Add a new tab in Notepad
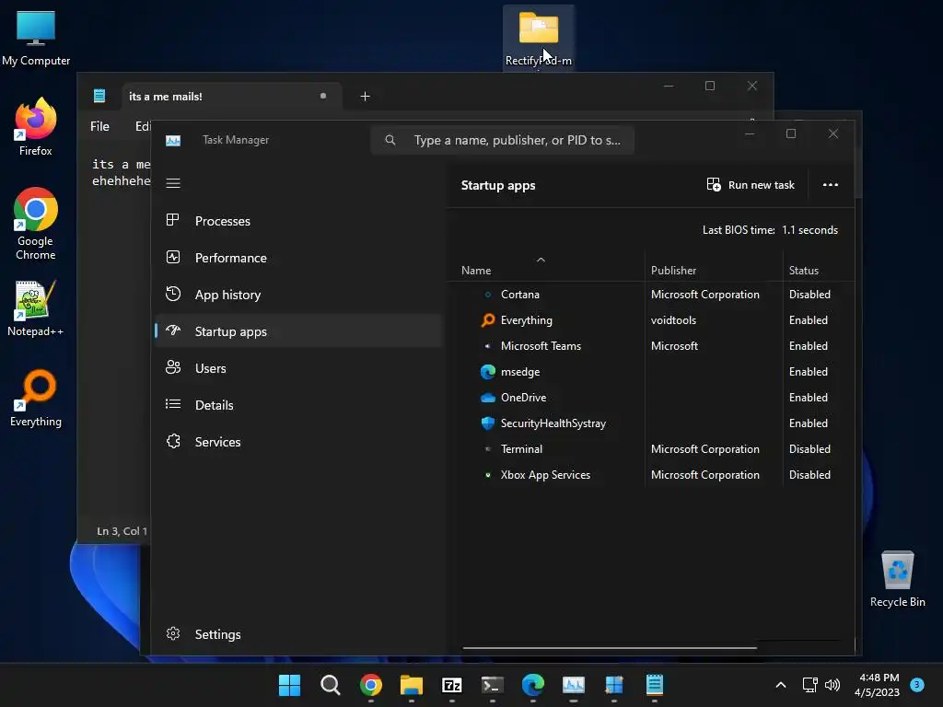 click(365, 96)
